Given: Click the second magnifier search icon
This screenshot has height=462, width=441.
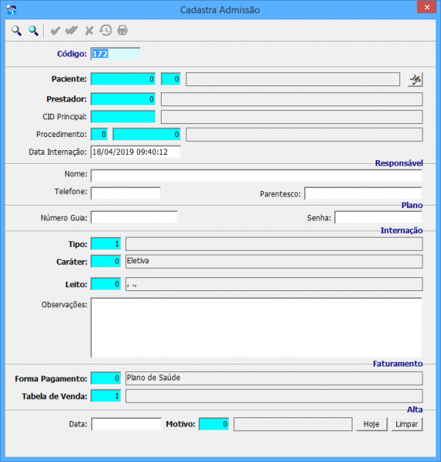Looking at the screenshot, I should coord(33,30).
